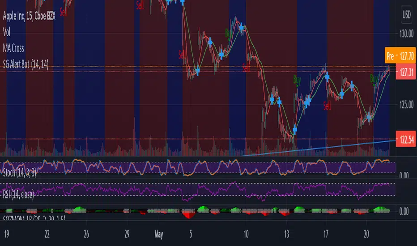Open the USD currency selector

click(406, 15)
